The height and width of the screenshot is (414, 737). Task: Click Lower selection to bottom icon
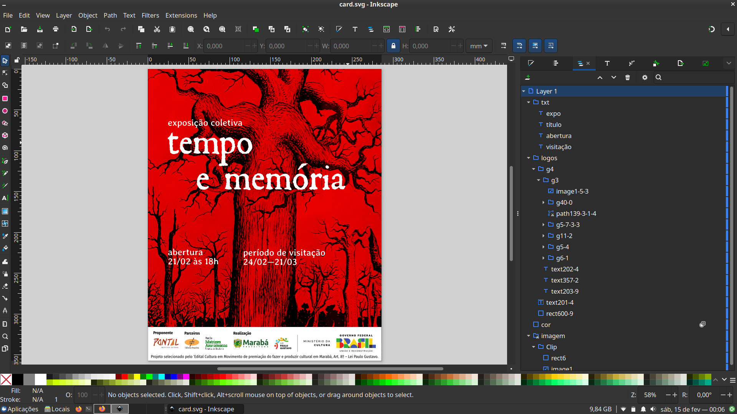pos(186,46)
